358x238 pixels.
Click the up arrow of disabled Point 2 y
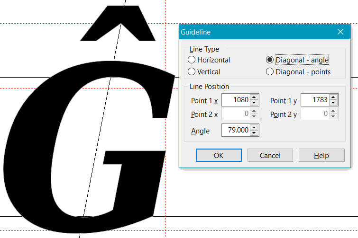[x=333, y=111]
